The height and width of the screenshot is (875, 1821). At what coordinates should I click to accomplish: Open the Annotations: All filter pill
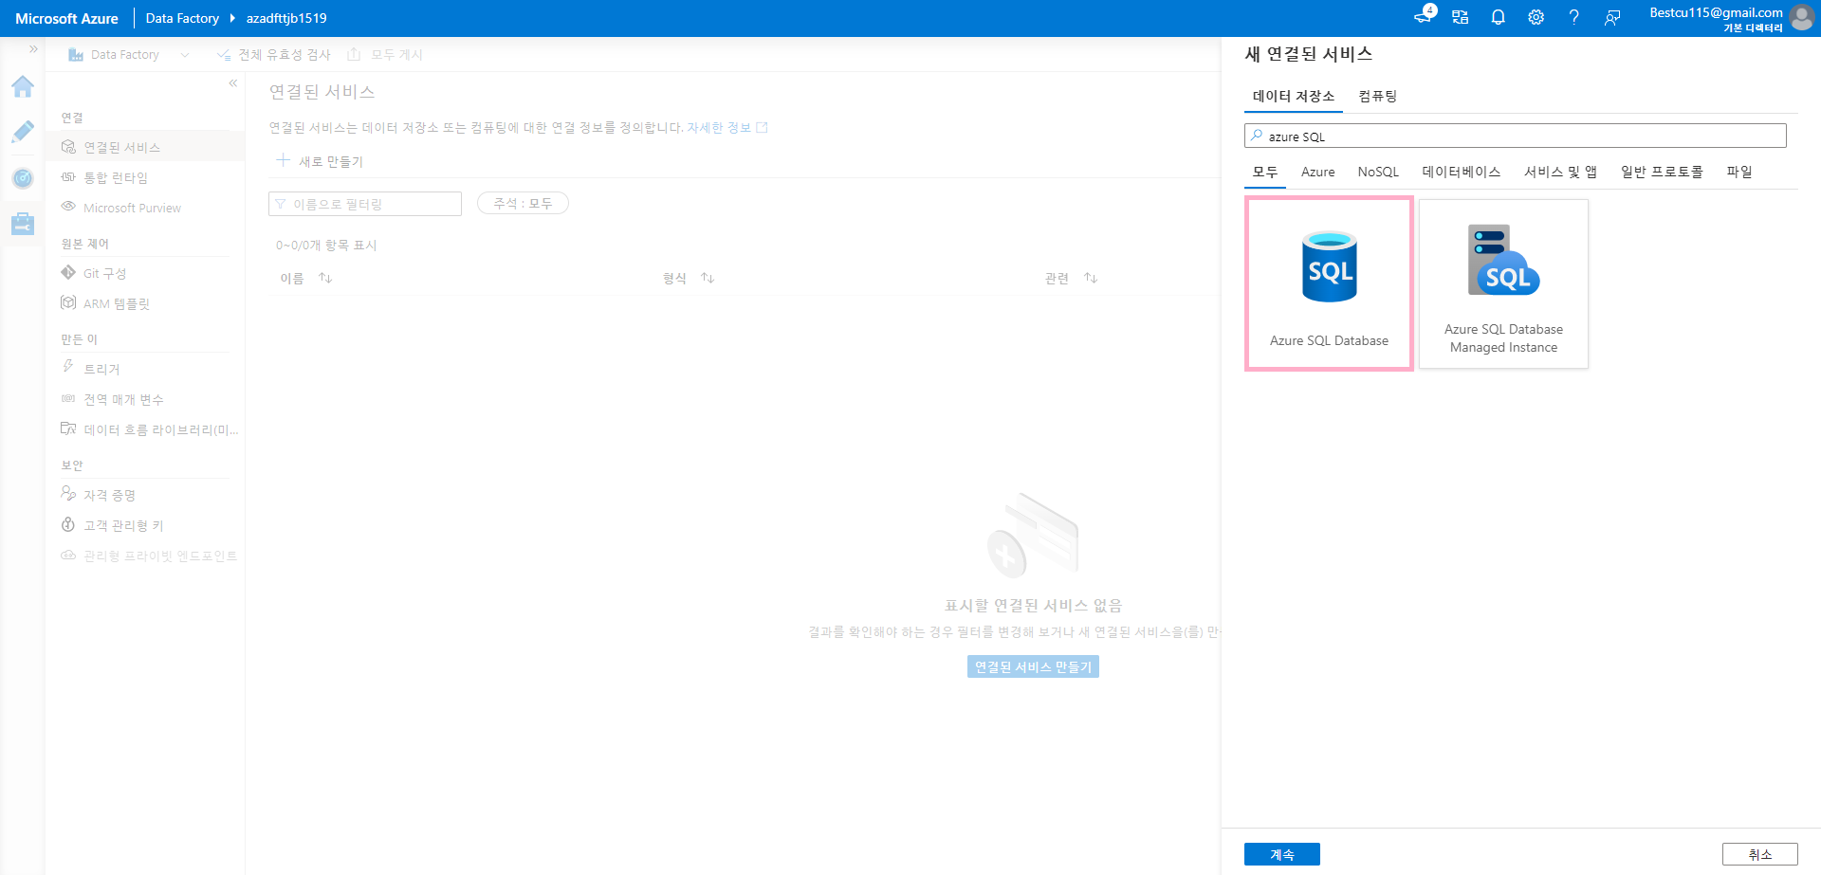(x=523, y=203)
